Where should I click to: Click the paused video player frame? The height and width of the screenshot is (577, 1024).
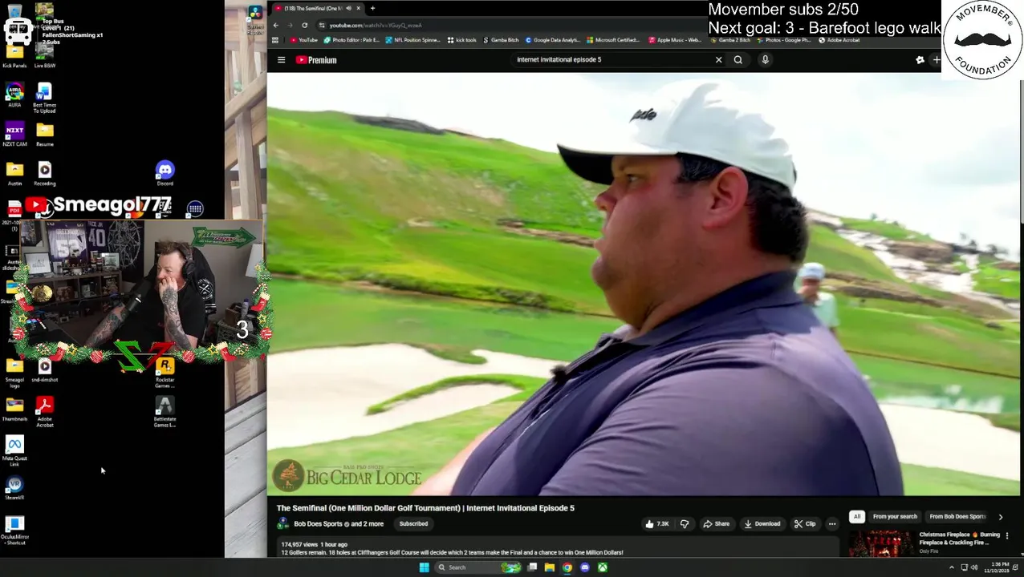click(644, 284)
